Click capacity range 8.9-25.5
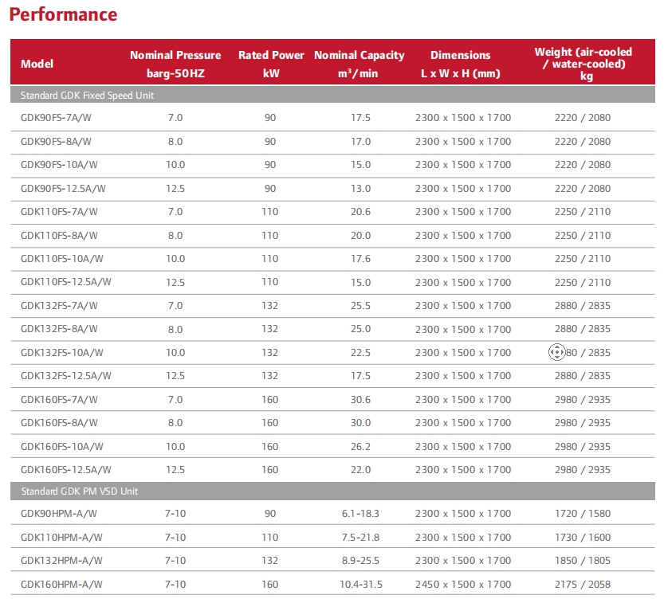 [x=360, y=561]
